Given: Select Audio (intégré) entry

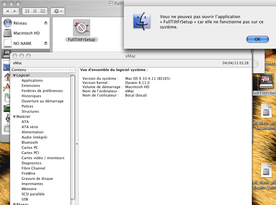Looking at the screenshot, I should pos(34,137).
